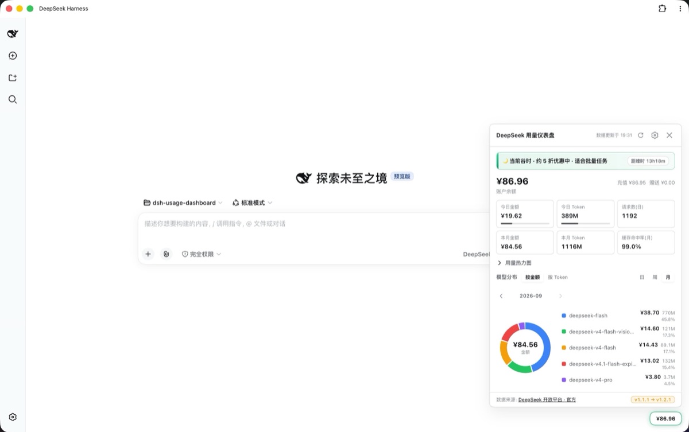Click the 充值 ¥86.95 text
Image resolution: width=689 pixels, height=432 pixels.
click(632, 183)
